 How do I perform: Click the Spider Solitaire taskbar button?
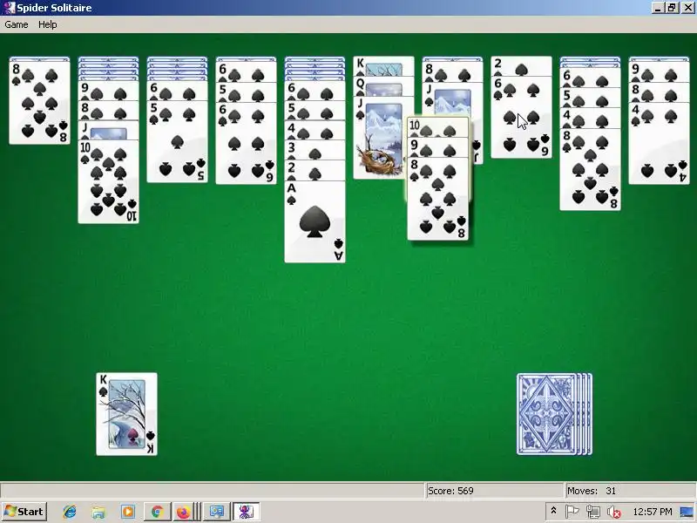[x=246, y=512]
